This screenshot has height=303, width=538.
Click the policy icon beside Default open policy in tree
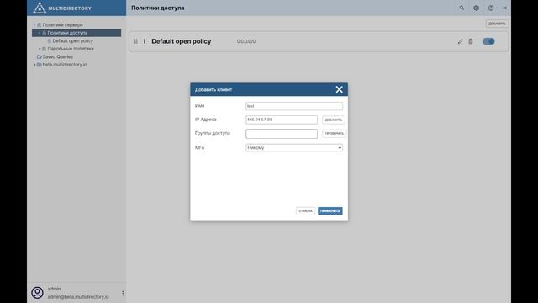point(49,41)
